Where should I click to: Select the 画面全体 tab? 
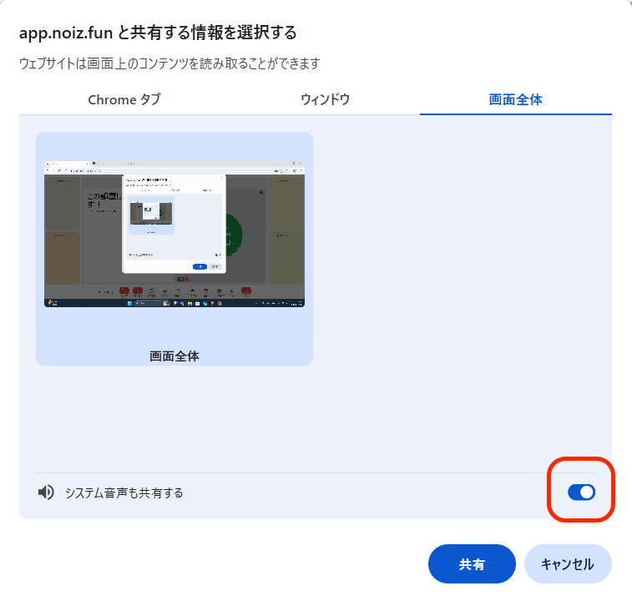515,99
